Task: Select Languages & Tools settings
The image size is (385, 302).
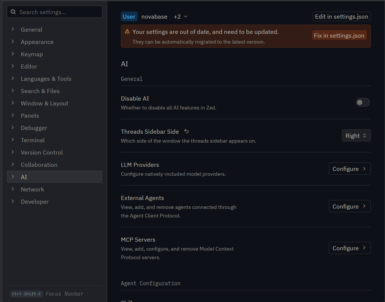Action: pyautogui.click(x=54, y=79)
